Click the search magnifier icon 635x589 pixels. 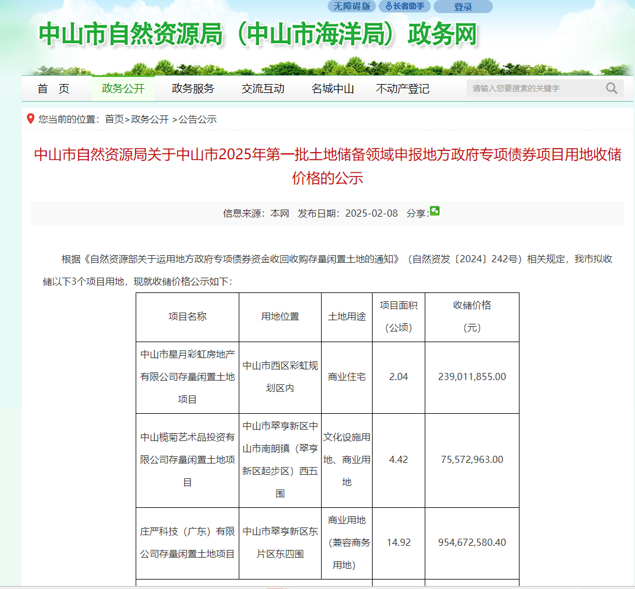(611, 88)
